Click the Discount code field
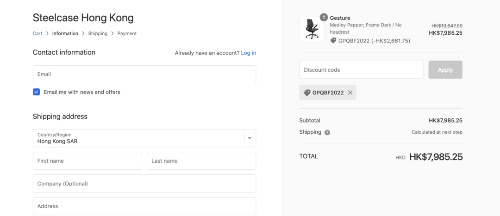 coord(361,70)
